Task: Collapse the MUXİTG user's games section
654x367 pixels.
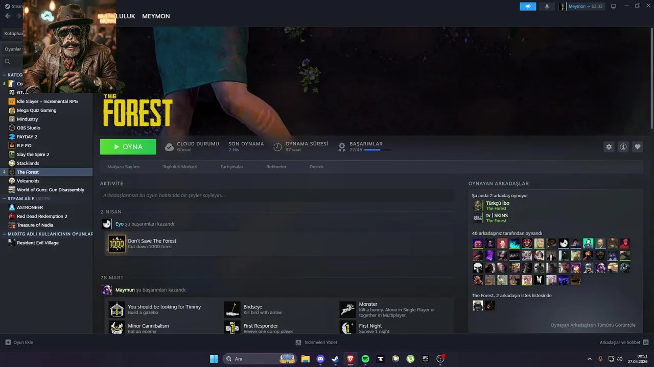Action: [5, 234]
